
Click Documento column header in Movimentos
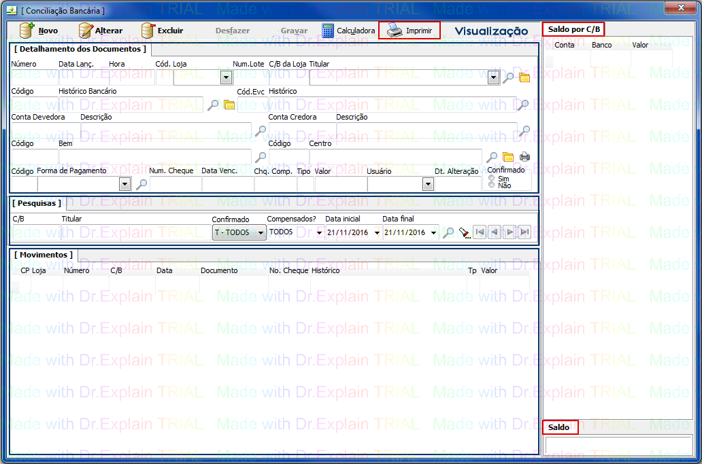(219, 270)
